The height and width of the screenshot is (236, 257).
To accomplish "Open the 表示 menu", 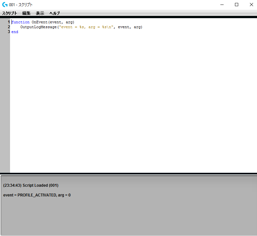I will [40, 13].
